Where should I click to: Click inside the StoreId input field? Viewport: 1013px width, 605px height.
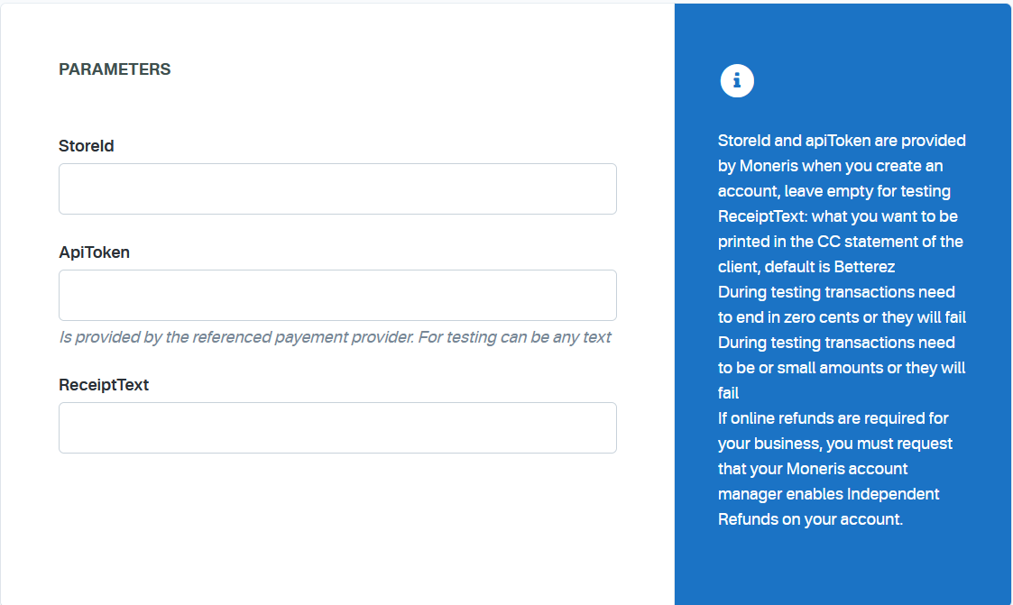[x=337, y=188]
